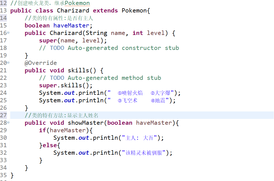Click line number 13 in the gutter
The image size is (274, 181).
(4, 11)
